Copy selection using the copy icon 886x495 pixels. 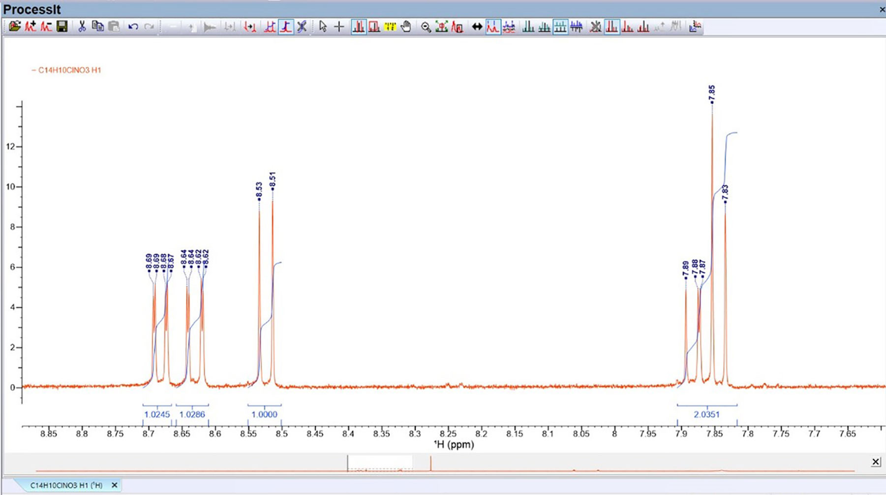[x=97, y=27]
